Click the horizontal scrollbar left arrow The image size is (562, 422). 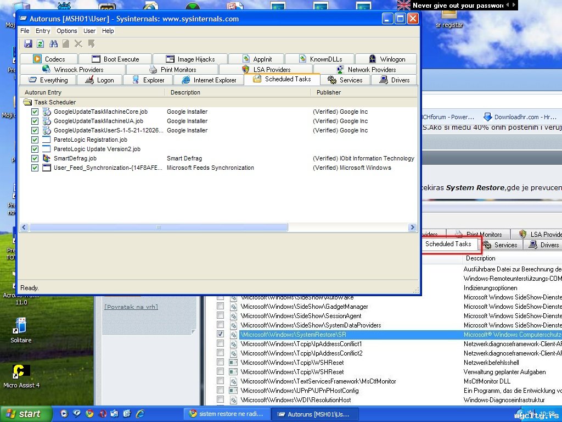pyautogui.click(x=24, y=227)
